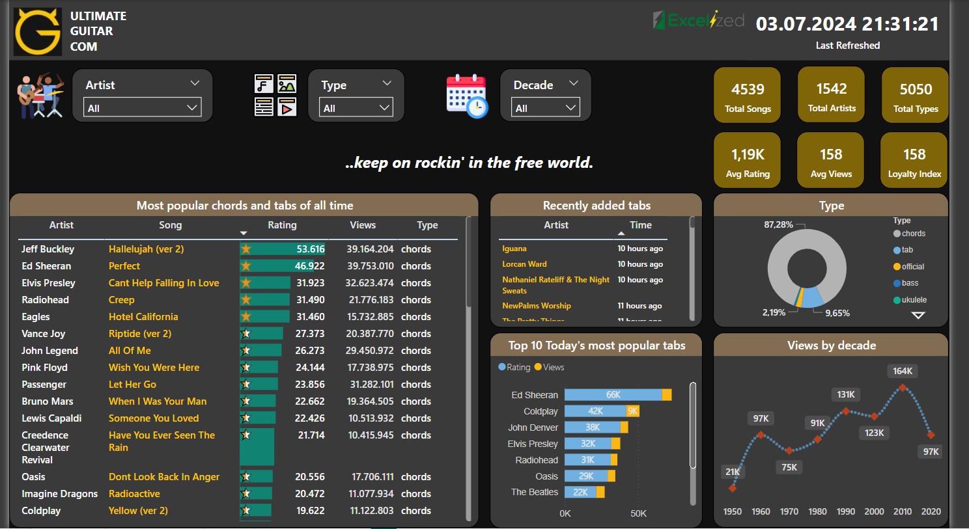Open the Type All dropdown
The height and width of the screenshot is (529, 969).
(x=356, y=107)
